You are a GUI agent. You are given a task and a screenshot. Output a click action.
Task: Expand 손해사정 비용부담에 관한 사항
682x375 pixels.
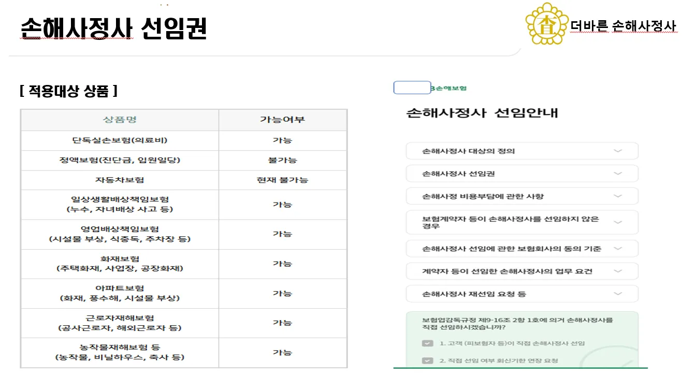point(522,196)
